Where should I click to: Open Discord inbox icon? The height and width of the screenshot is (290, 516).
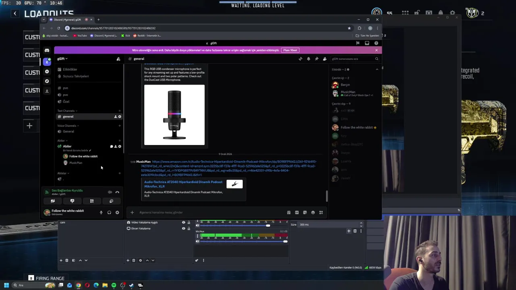click(x=367, y=43)
